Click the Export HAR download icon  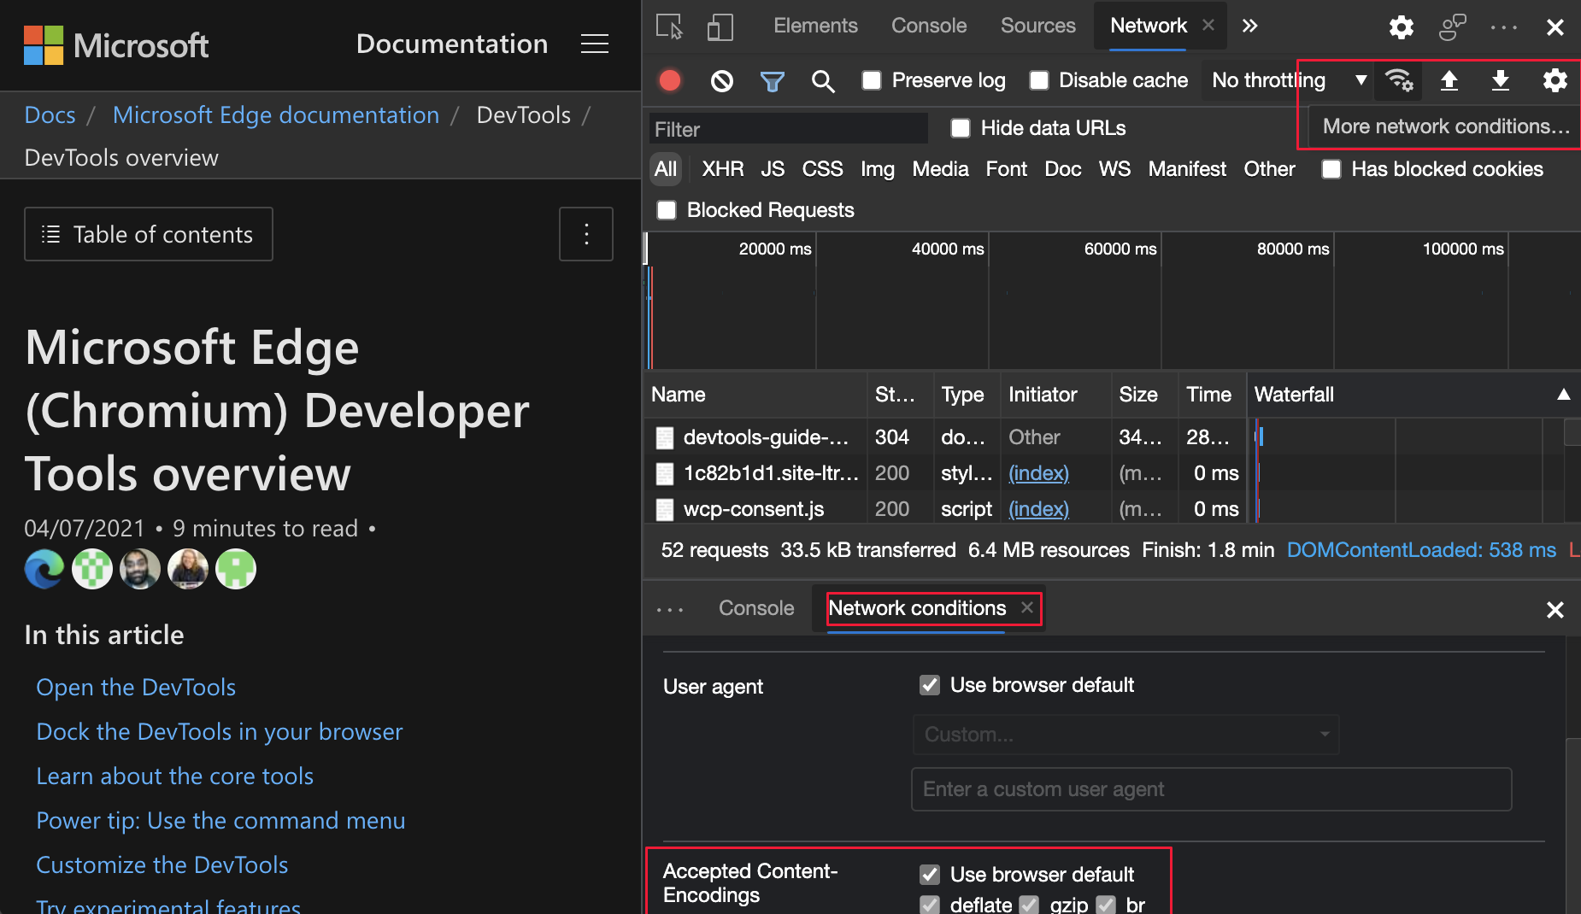pos(1500,80)
